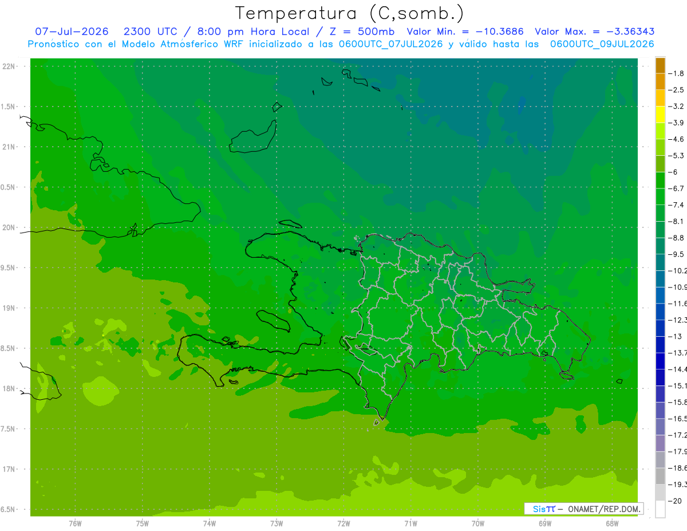The height and width of the screenshot is (531, 687).
Task: Click the '18N' latitude label
Action: [9, 389]
